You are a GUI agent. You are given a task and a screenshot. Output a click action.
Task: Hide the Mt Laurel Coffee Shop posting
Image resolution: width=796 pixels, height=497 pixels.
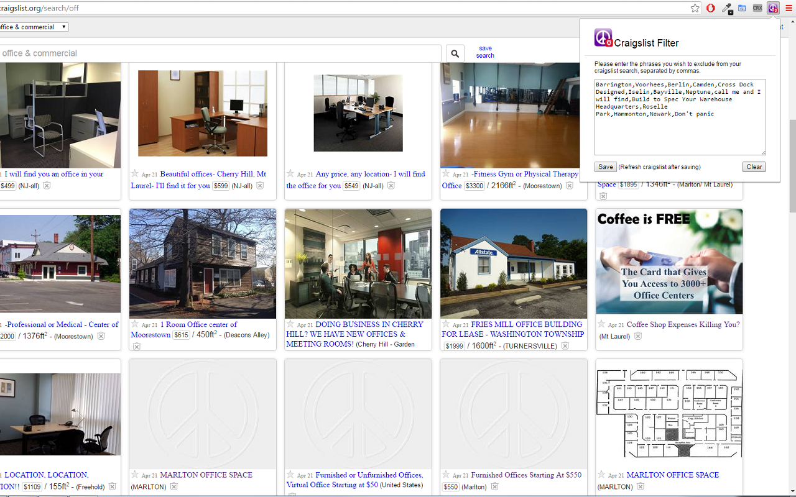(x=637, y=336)
